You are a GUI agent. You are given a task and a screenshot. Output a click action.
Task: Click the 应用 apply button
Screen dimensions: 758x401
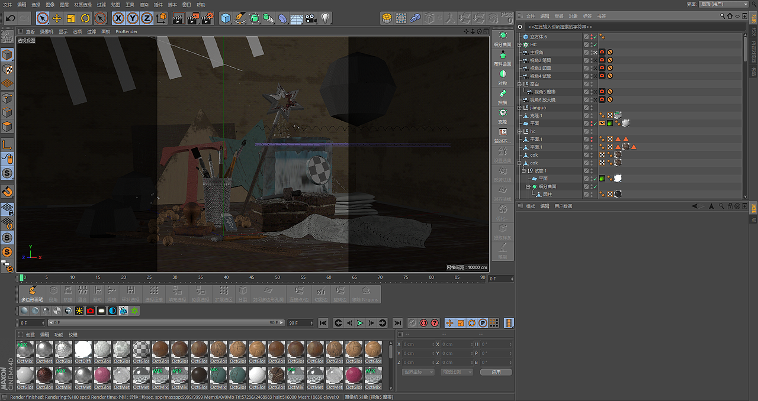[496, 372]
